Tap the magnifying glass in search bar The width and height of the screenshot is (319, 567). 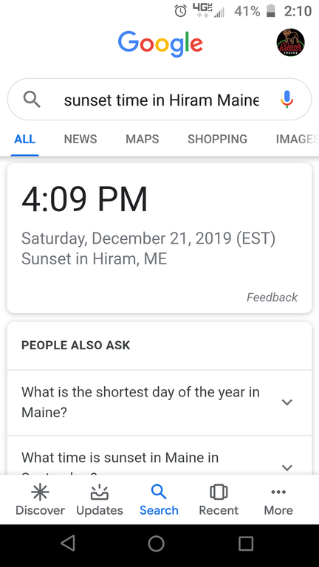pos(32,99)
